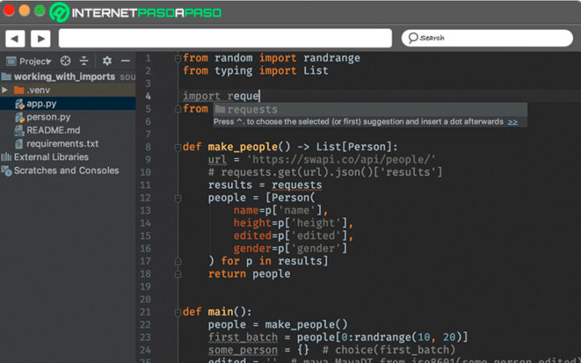Viewport: 581px width, 363px height.
Task: Toggle import fold marker at line 1
Action: pos(177,58)
